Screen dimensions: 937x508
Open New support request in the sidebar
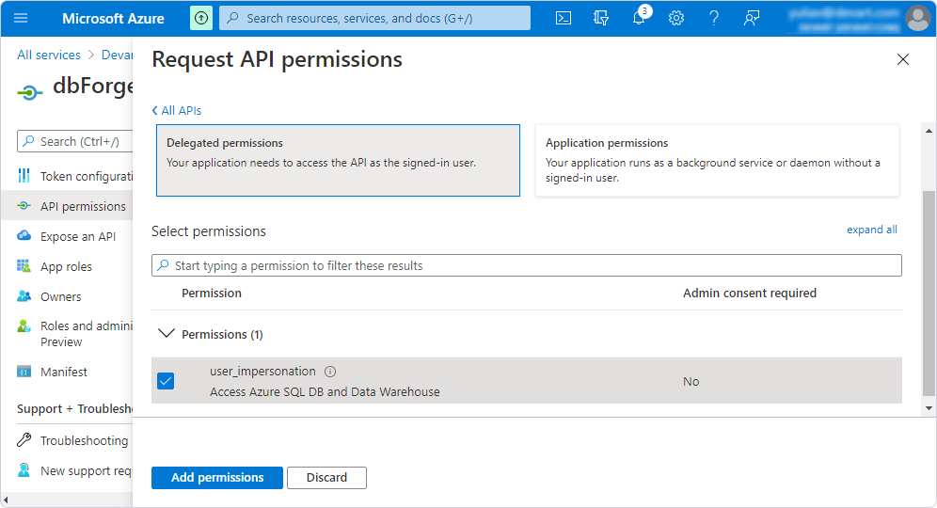point(86,471)
